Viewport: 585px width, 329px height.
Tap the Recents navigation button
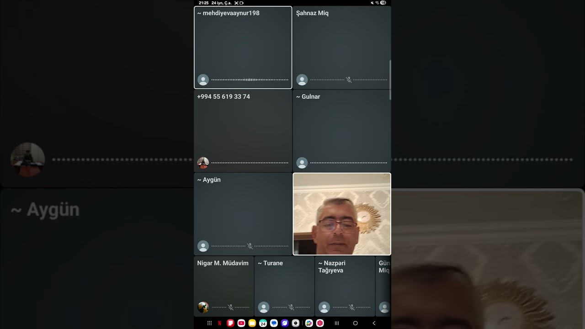pyautogui.click(x=337, y=323)
